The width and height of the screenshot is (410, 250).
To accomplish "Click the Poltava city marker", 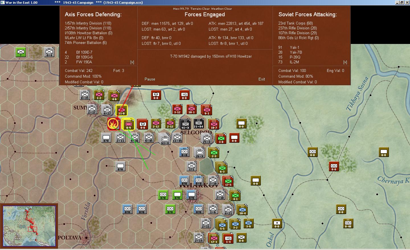I will pos(86,237).
